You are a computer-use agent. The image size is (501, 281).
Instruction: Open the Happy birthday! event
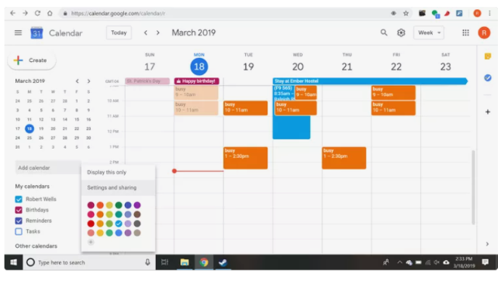(x=196, y=81)
